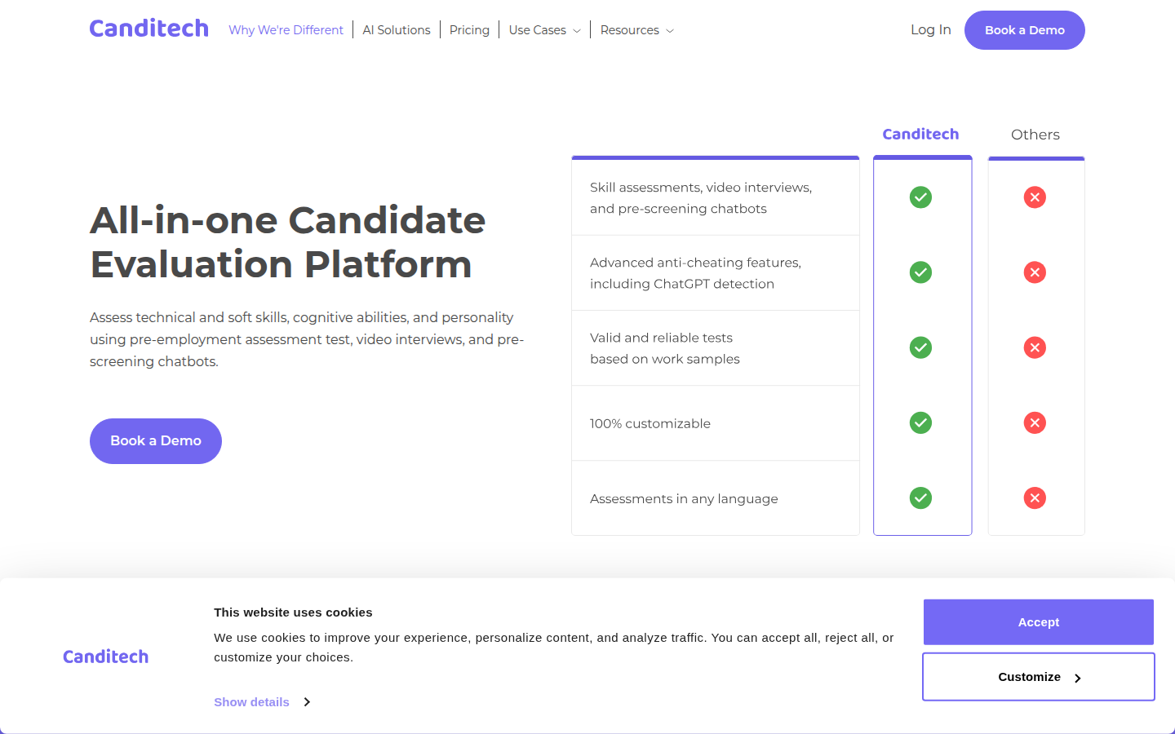
Task: Click red X for 100% customizable row
Action: tap(1035, 422)
